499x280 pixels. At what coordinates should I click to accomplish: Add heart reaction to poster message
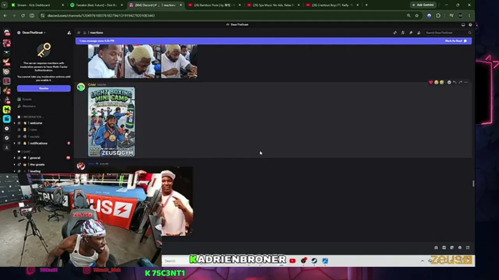[431, 82]
